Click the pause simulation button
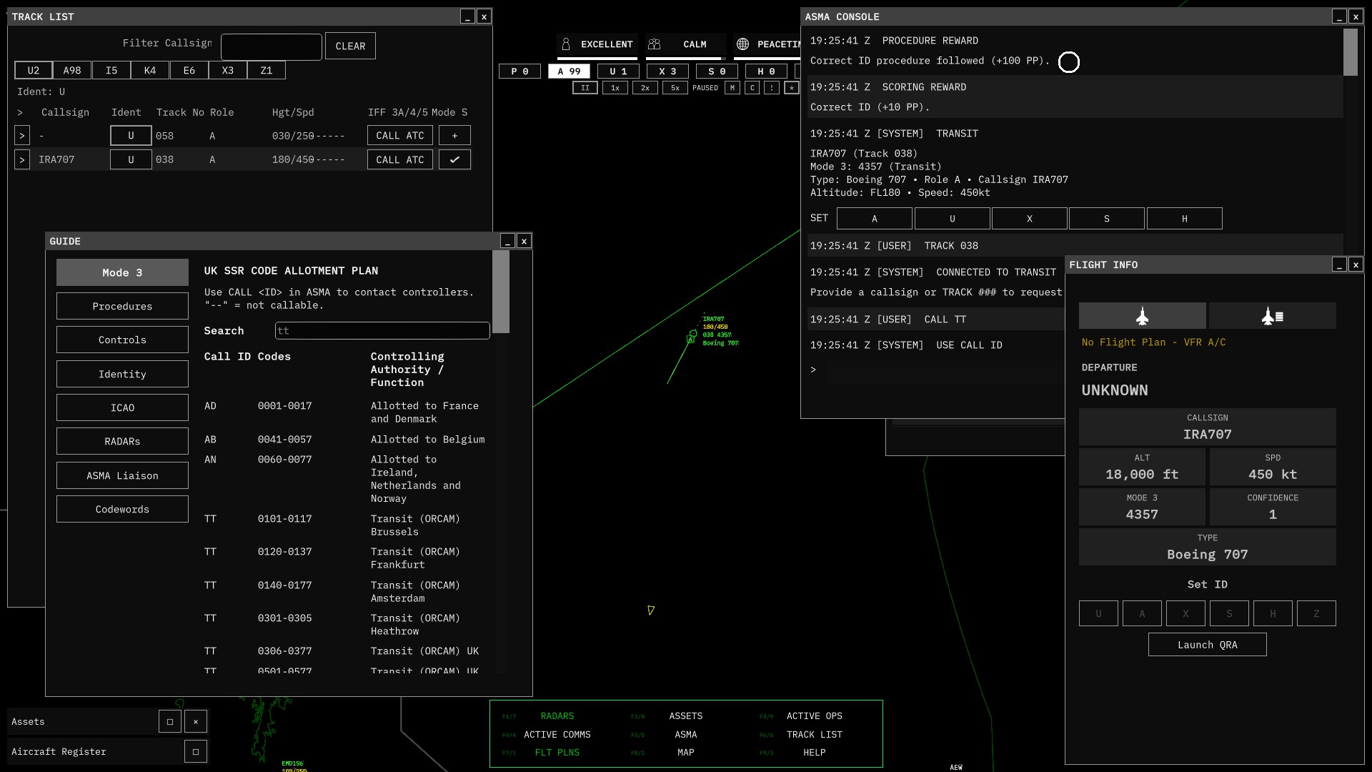This screenshot has width=1372, height=772. coord(585,88)
